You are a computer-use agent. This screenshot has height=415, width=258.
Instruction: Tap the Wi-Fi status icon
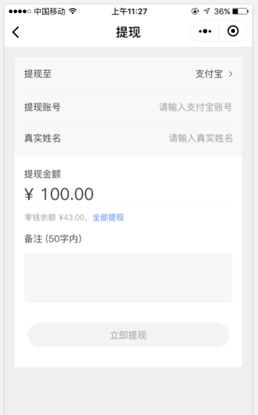click(x=72, y=11)
